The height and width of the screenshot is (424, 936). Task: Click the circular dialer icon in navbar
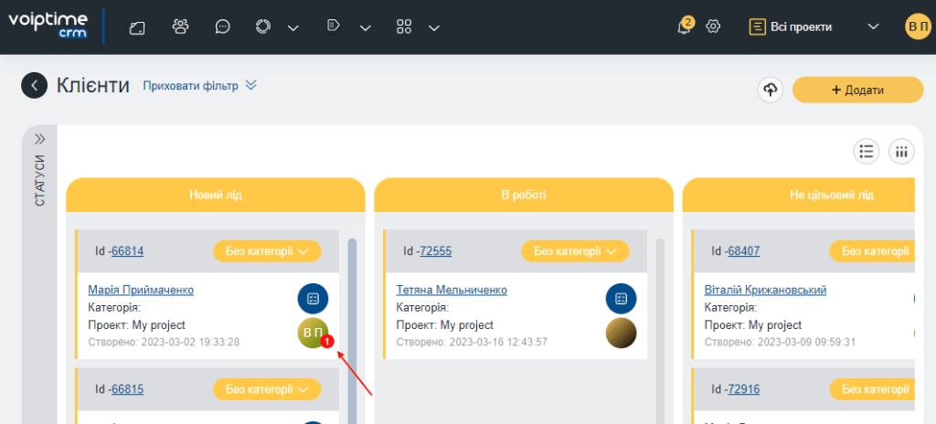[x=263, y=26]
